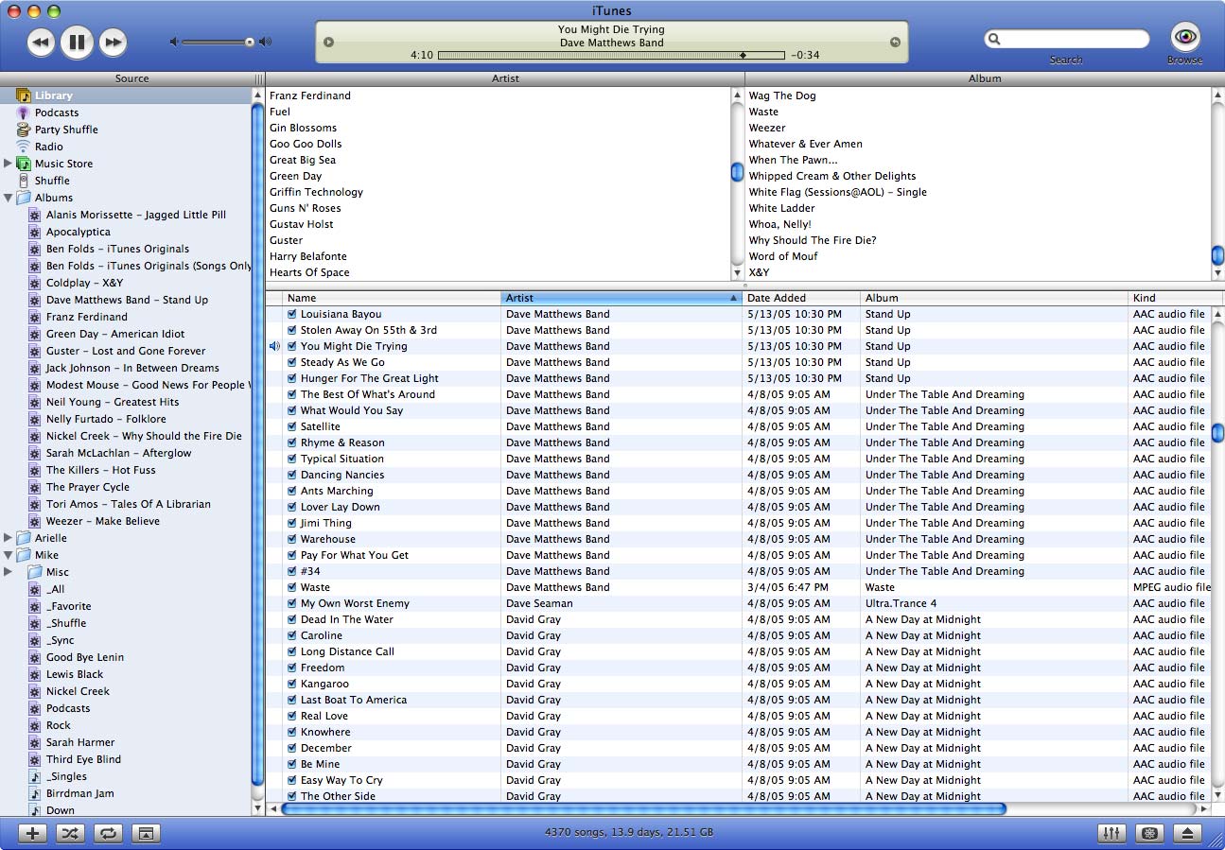Uncheck the Kangaroo song checkbox
This screenshot has width=1225, height=850.
[292, 684]
